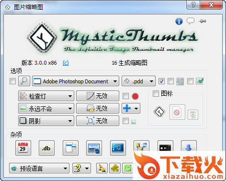The height and width of the screenshot is (181, 226).
Task: Click the (c) copyright link
Action: coord(66,63)
